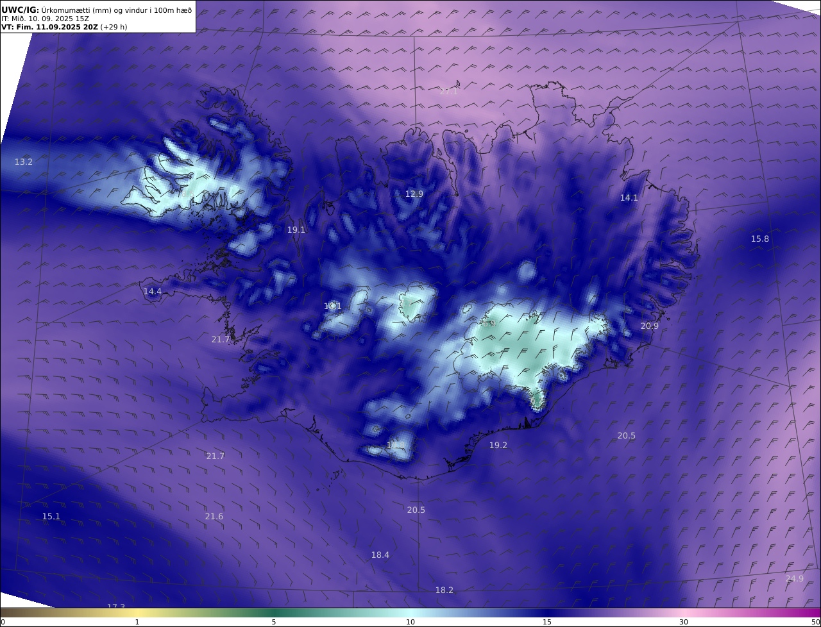This screenshot has height=627, width=821.
Task: Click the 6.9 value on the large glacier
Action: [489, 324]
